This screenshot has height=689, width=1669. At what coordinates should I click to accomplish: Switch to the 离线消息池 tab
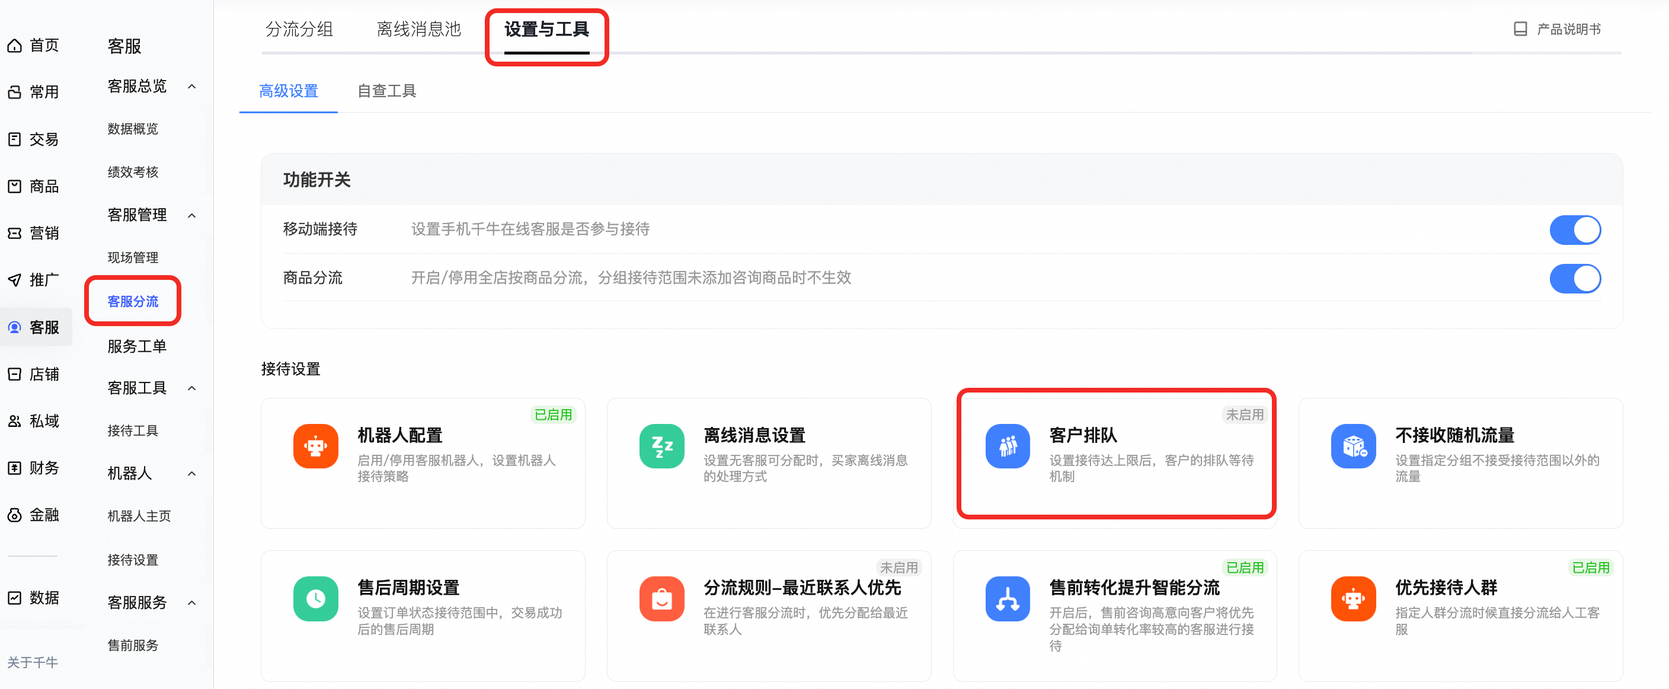coord(419,29)
